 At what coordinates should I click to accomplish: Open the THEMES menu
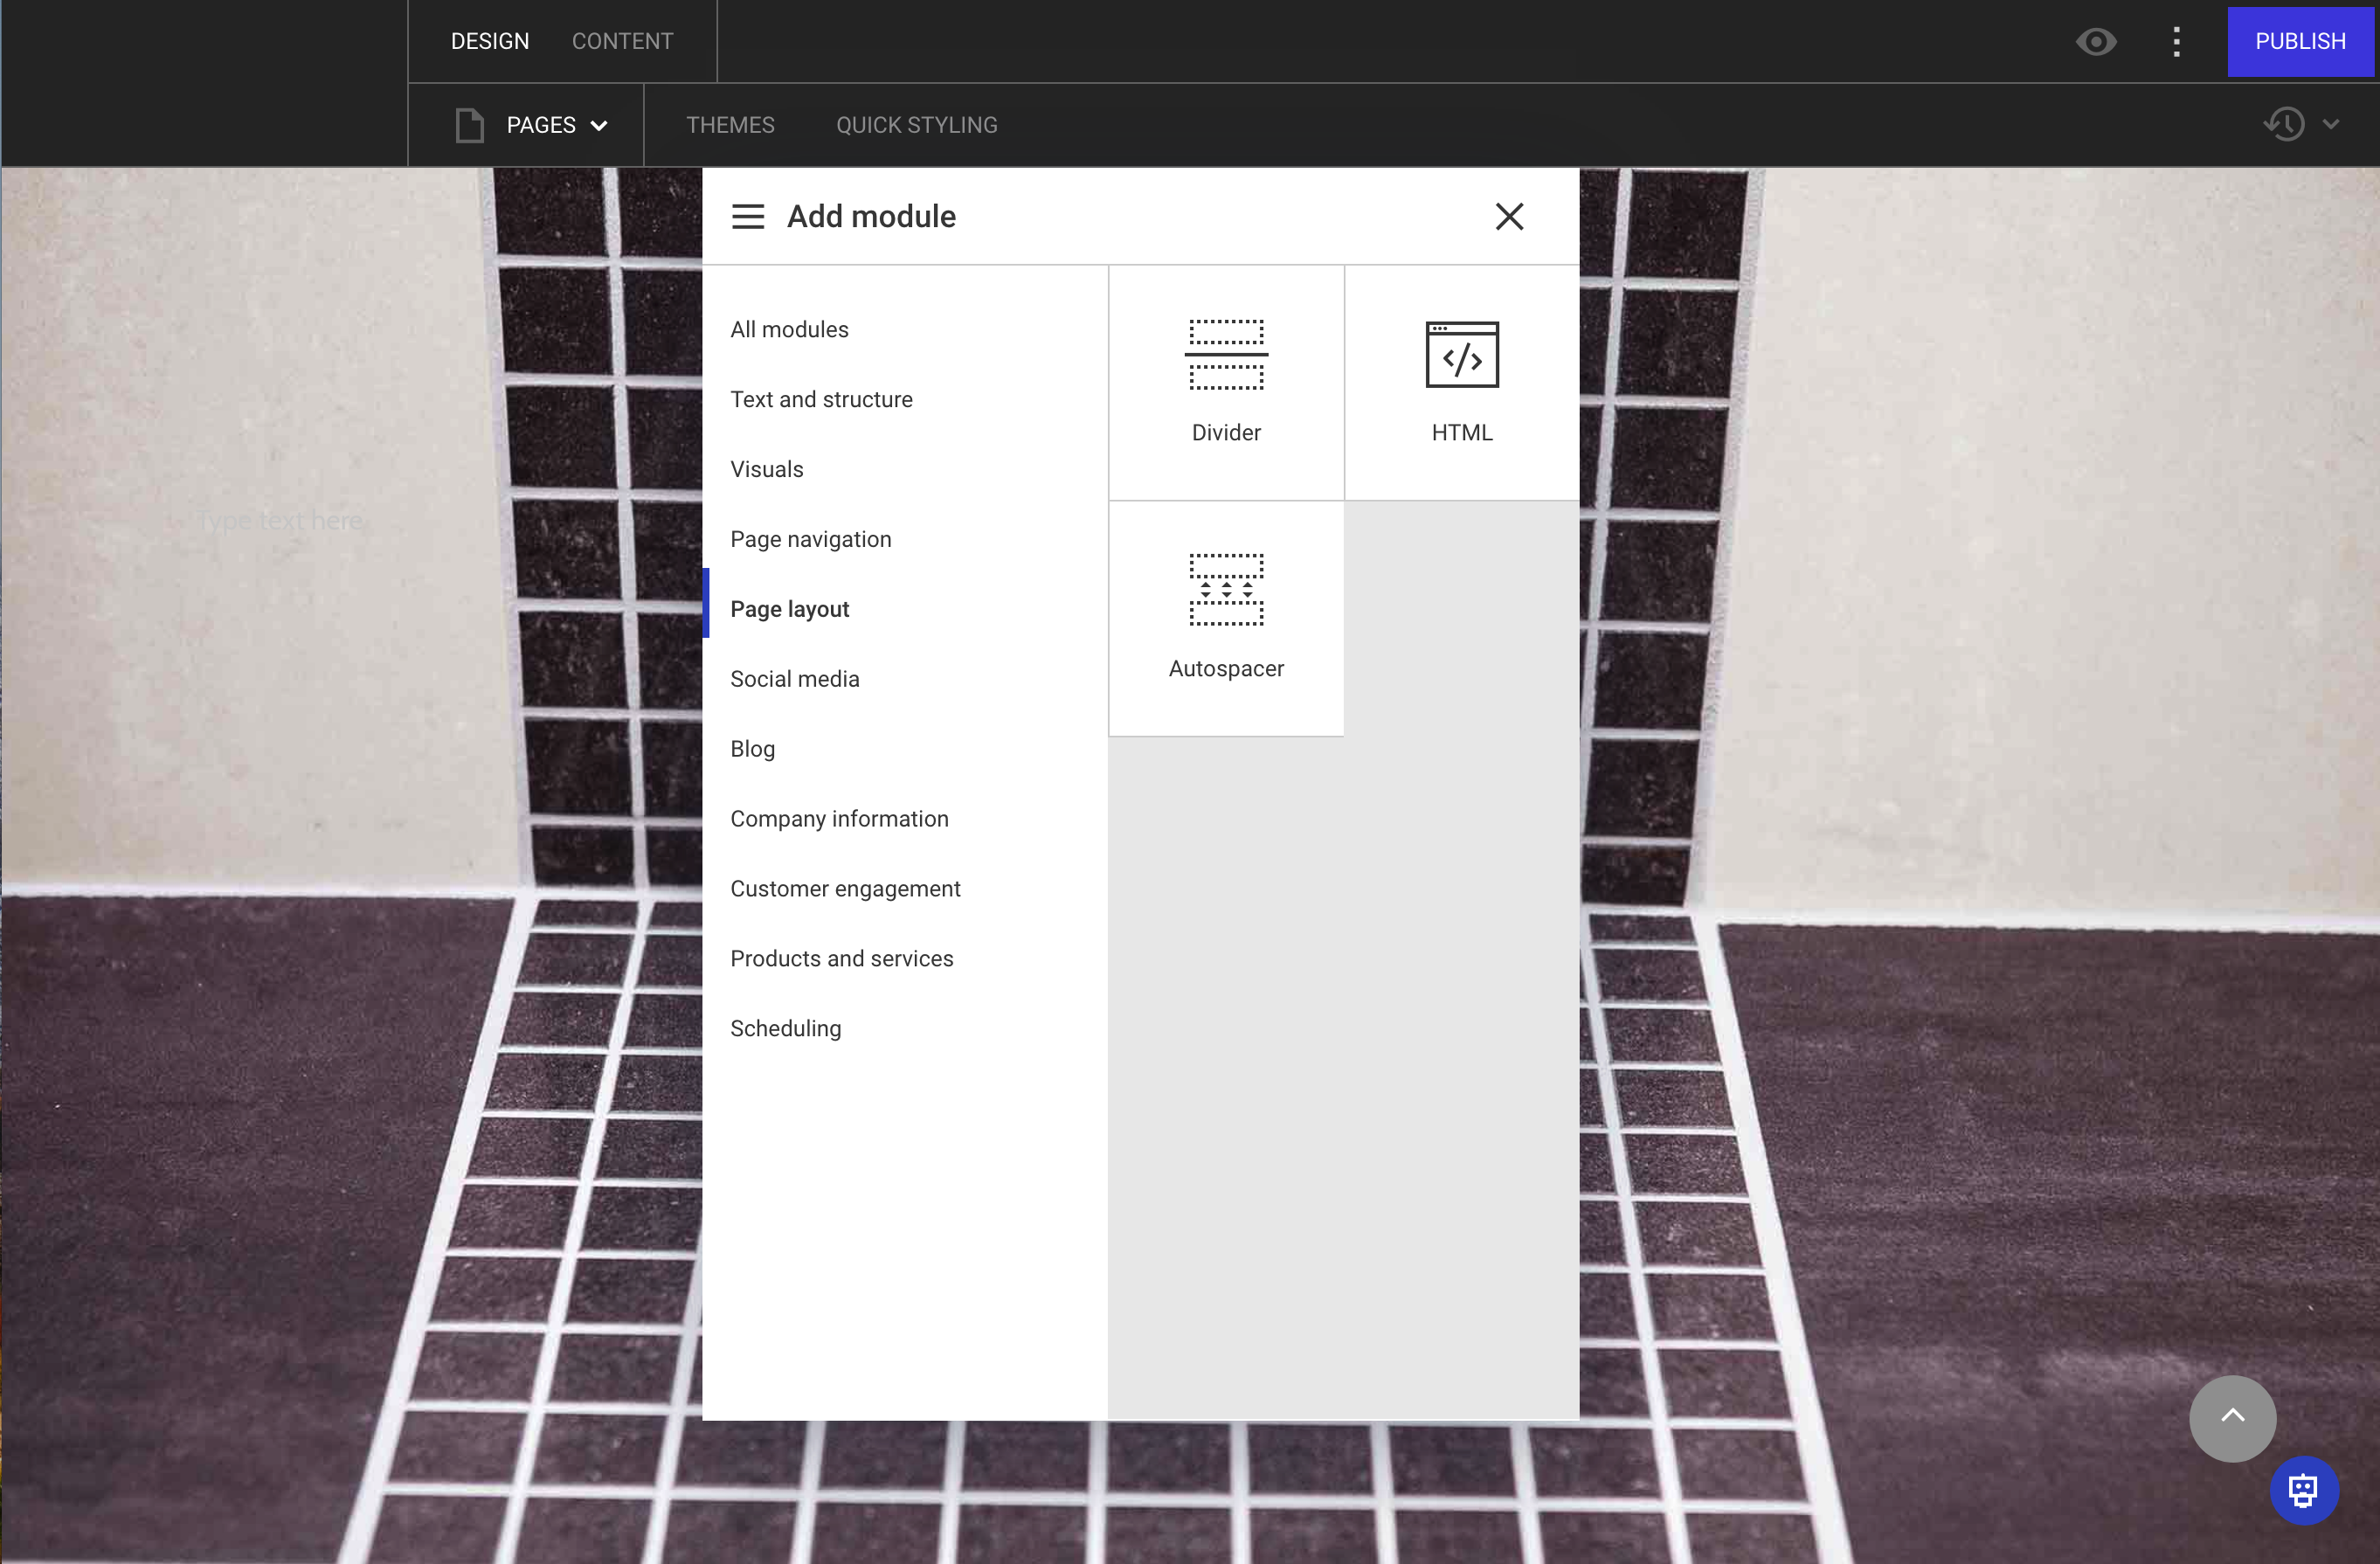tap(730, 124)
